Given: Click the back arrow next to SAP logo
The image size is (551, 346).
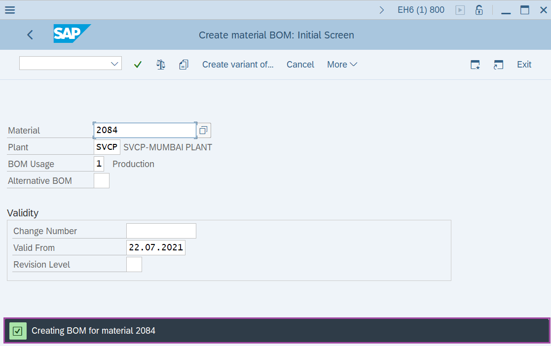Looking at the screenshot, I should 30,35.
